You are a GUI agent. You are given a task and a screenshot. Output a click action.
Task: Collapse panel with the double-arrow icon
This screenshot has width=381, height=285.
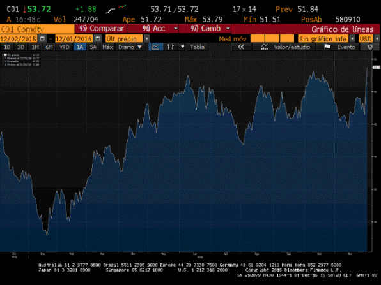tap(241, 47)
